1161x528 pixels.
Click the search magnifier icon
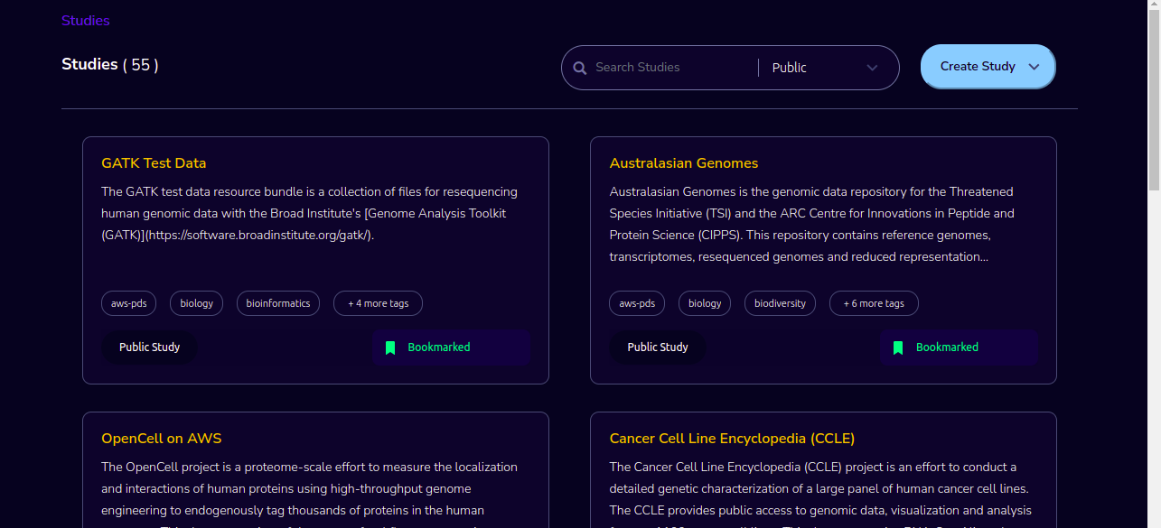tap(580, 68)
